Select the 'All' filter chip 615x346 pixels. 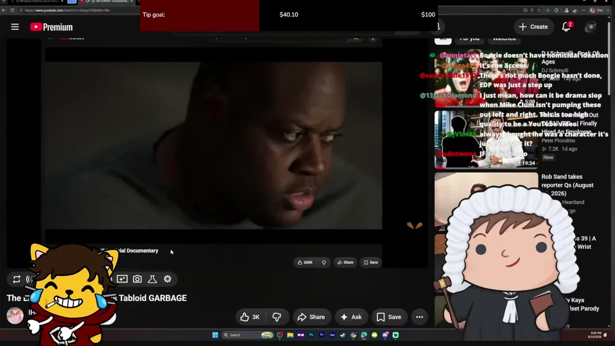pyautogui.click(x=443, y=39)
